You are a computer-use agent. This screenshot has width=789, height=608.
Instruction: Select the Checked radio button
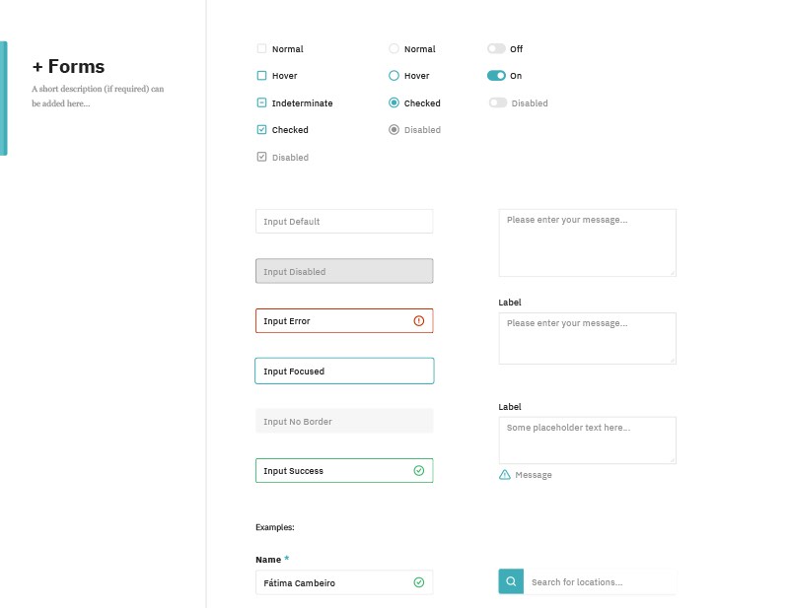point(394,103)
